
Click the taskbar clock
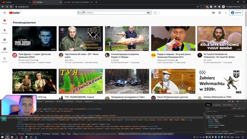pos(237,137)
